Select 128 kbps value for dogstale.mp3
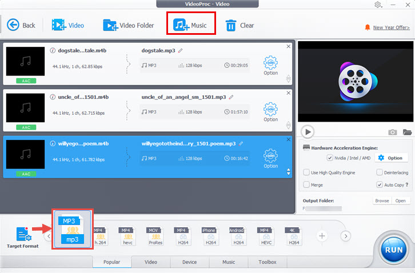Viewport: 415px width, 273px height. tap(193, 65)
